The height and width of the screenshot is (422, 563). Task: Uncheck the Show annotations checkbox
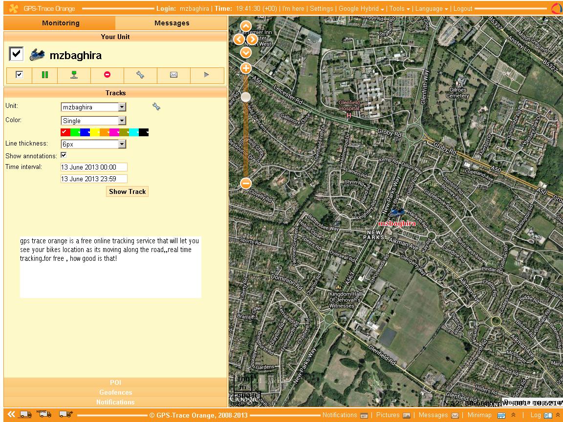click(x=64, y=155)
